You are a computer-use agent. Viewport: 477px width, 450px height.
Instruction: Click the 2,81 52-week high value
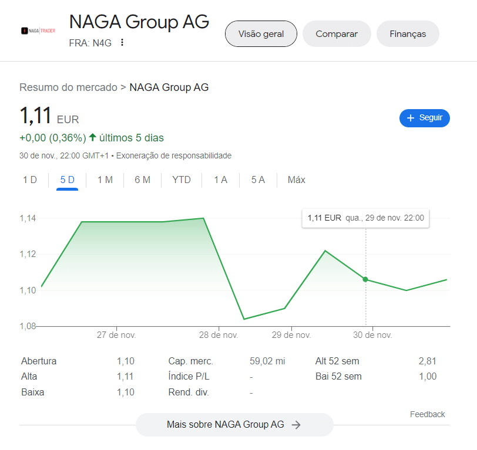pos(428,361)
